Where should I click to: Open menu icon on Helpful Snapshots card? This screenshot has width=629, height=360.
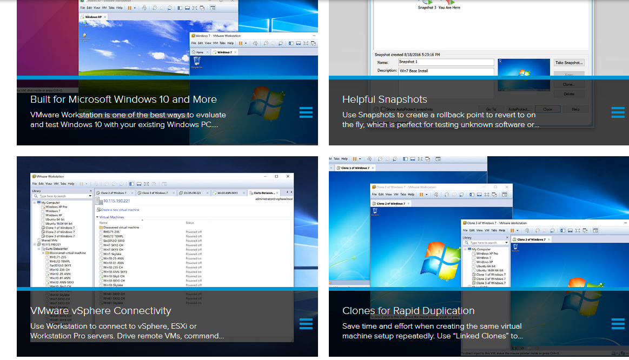[x=618, y=112]
